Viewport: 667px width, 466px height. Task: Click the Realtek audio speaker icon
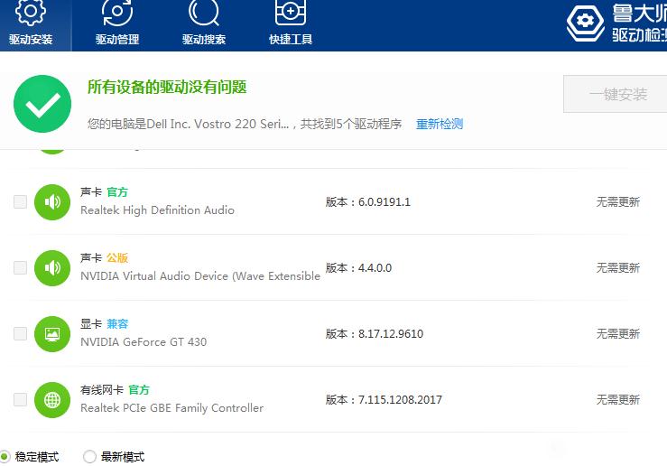(52, 201)
